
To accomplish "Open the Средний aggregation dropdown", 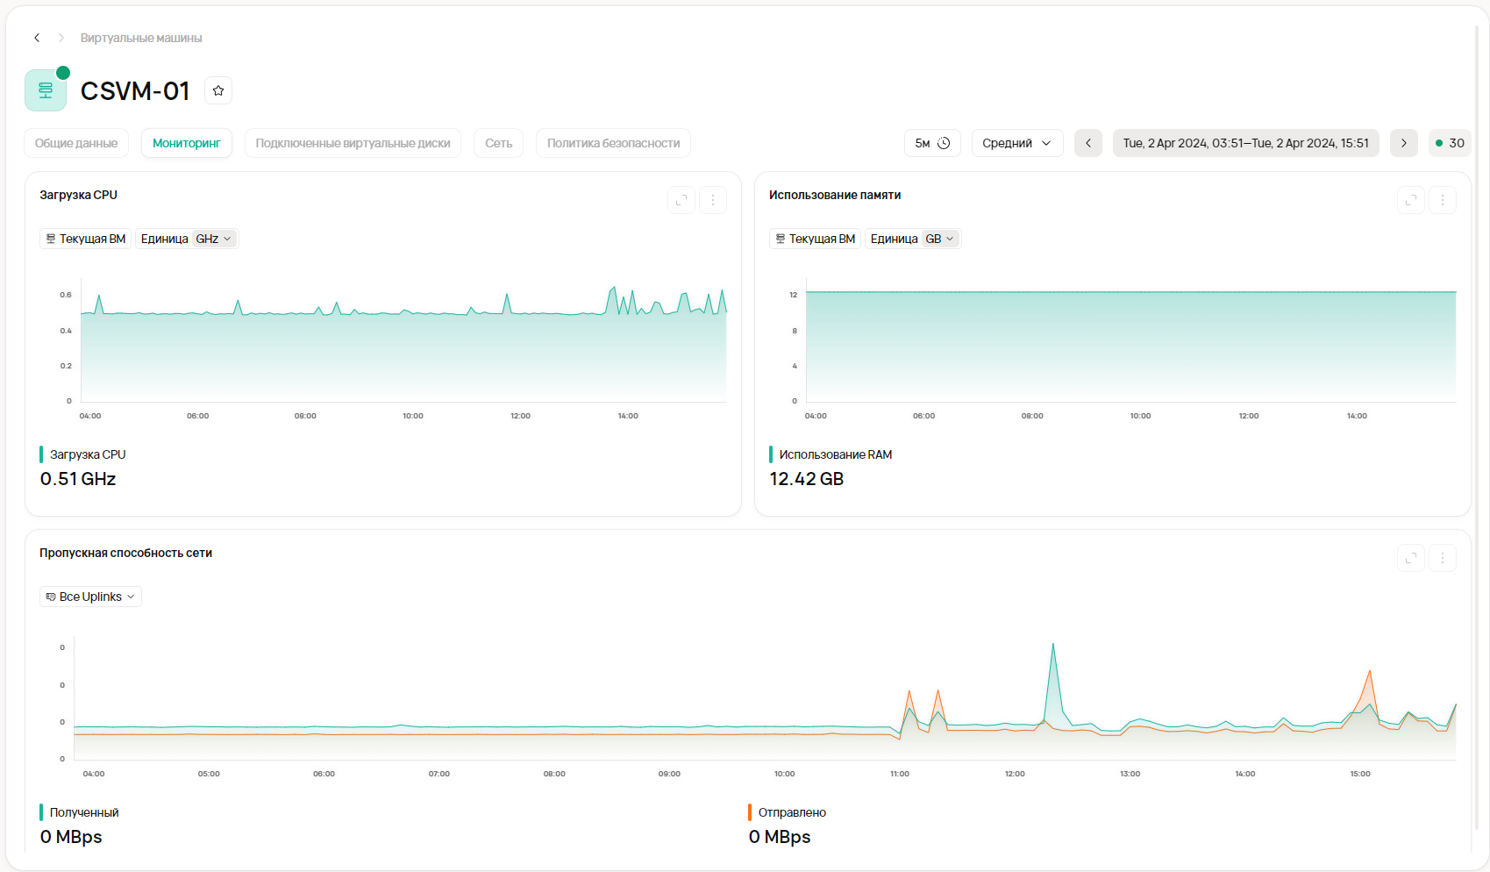I will coord(1016,143).
